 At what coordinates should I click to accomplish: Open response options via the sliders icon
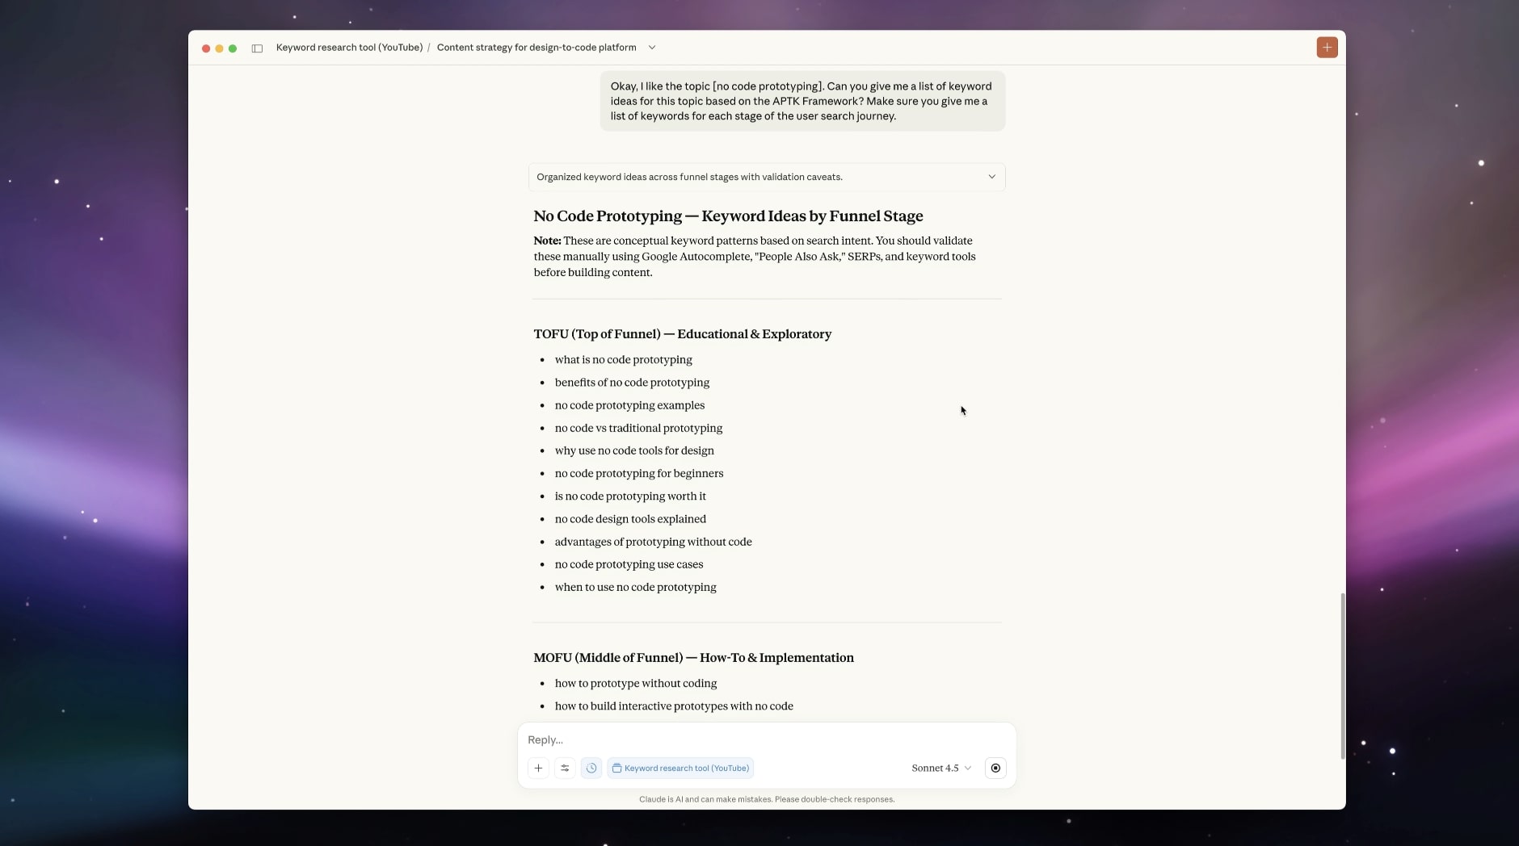[x=565, y=768]
